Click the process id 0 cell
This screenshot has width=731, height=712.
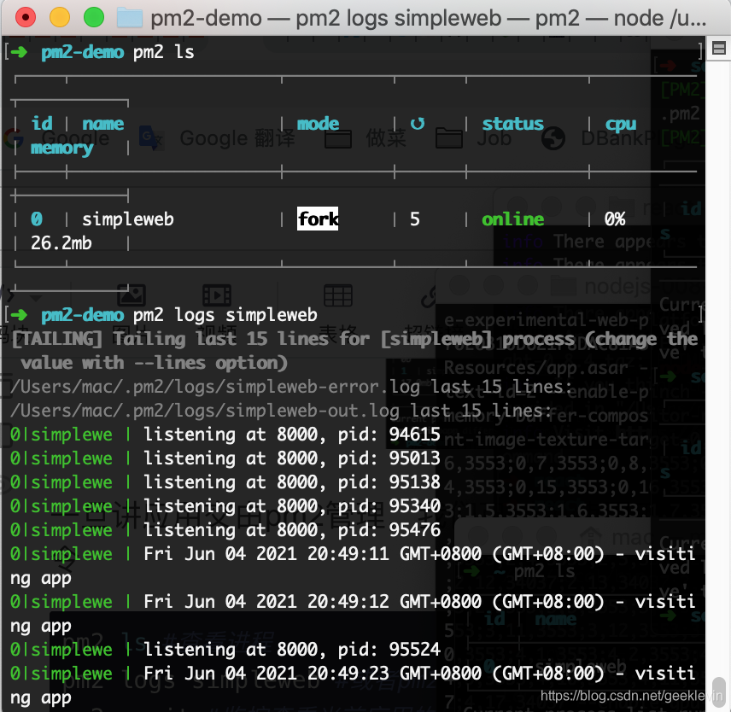[x=37, y=219]
